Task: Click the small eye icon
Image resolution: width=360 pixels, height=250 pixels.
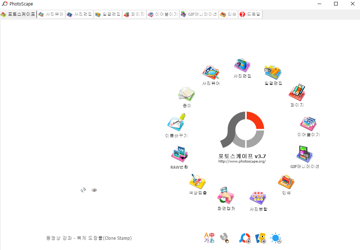Action: (94, 190)
